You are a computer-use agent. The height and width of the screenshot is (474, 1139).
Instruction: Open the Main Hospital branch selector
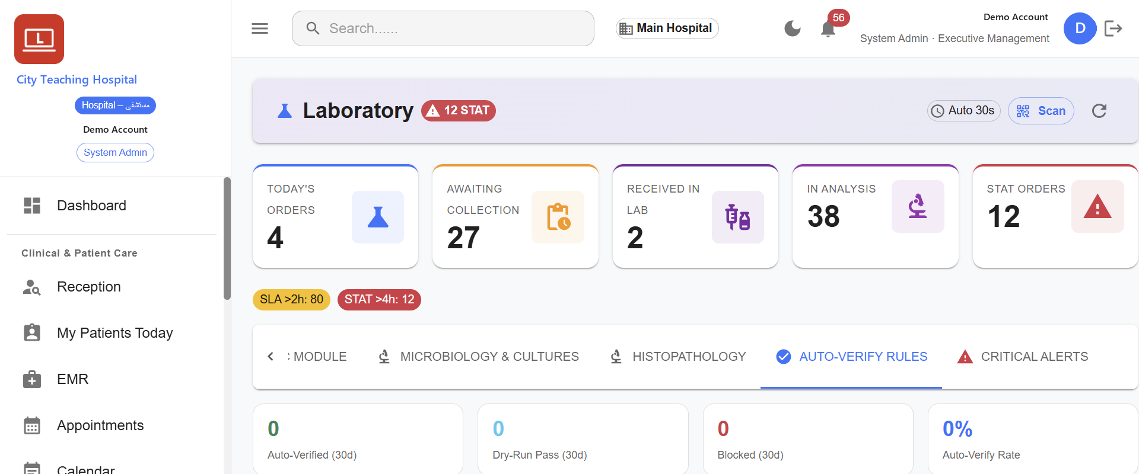(x=667, y=28)
